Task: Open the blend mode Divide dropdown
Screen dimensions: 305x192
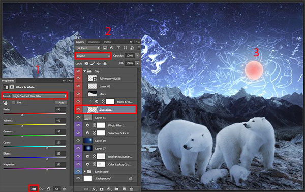Action: [93, 56]
